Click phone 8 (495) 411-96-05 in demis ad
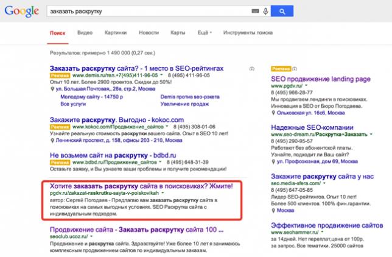The image size is (392, 257). point(189,76)
